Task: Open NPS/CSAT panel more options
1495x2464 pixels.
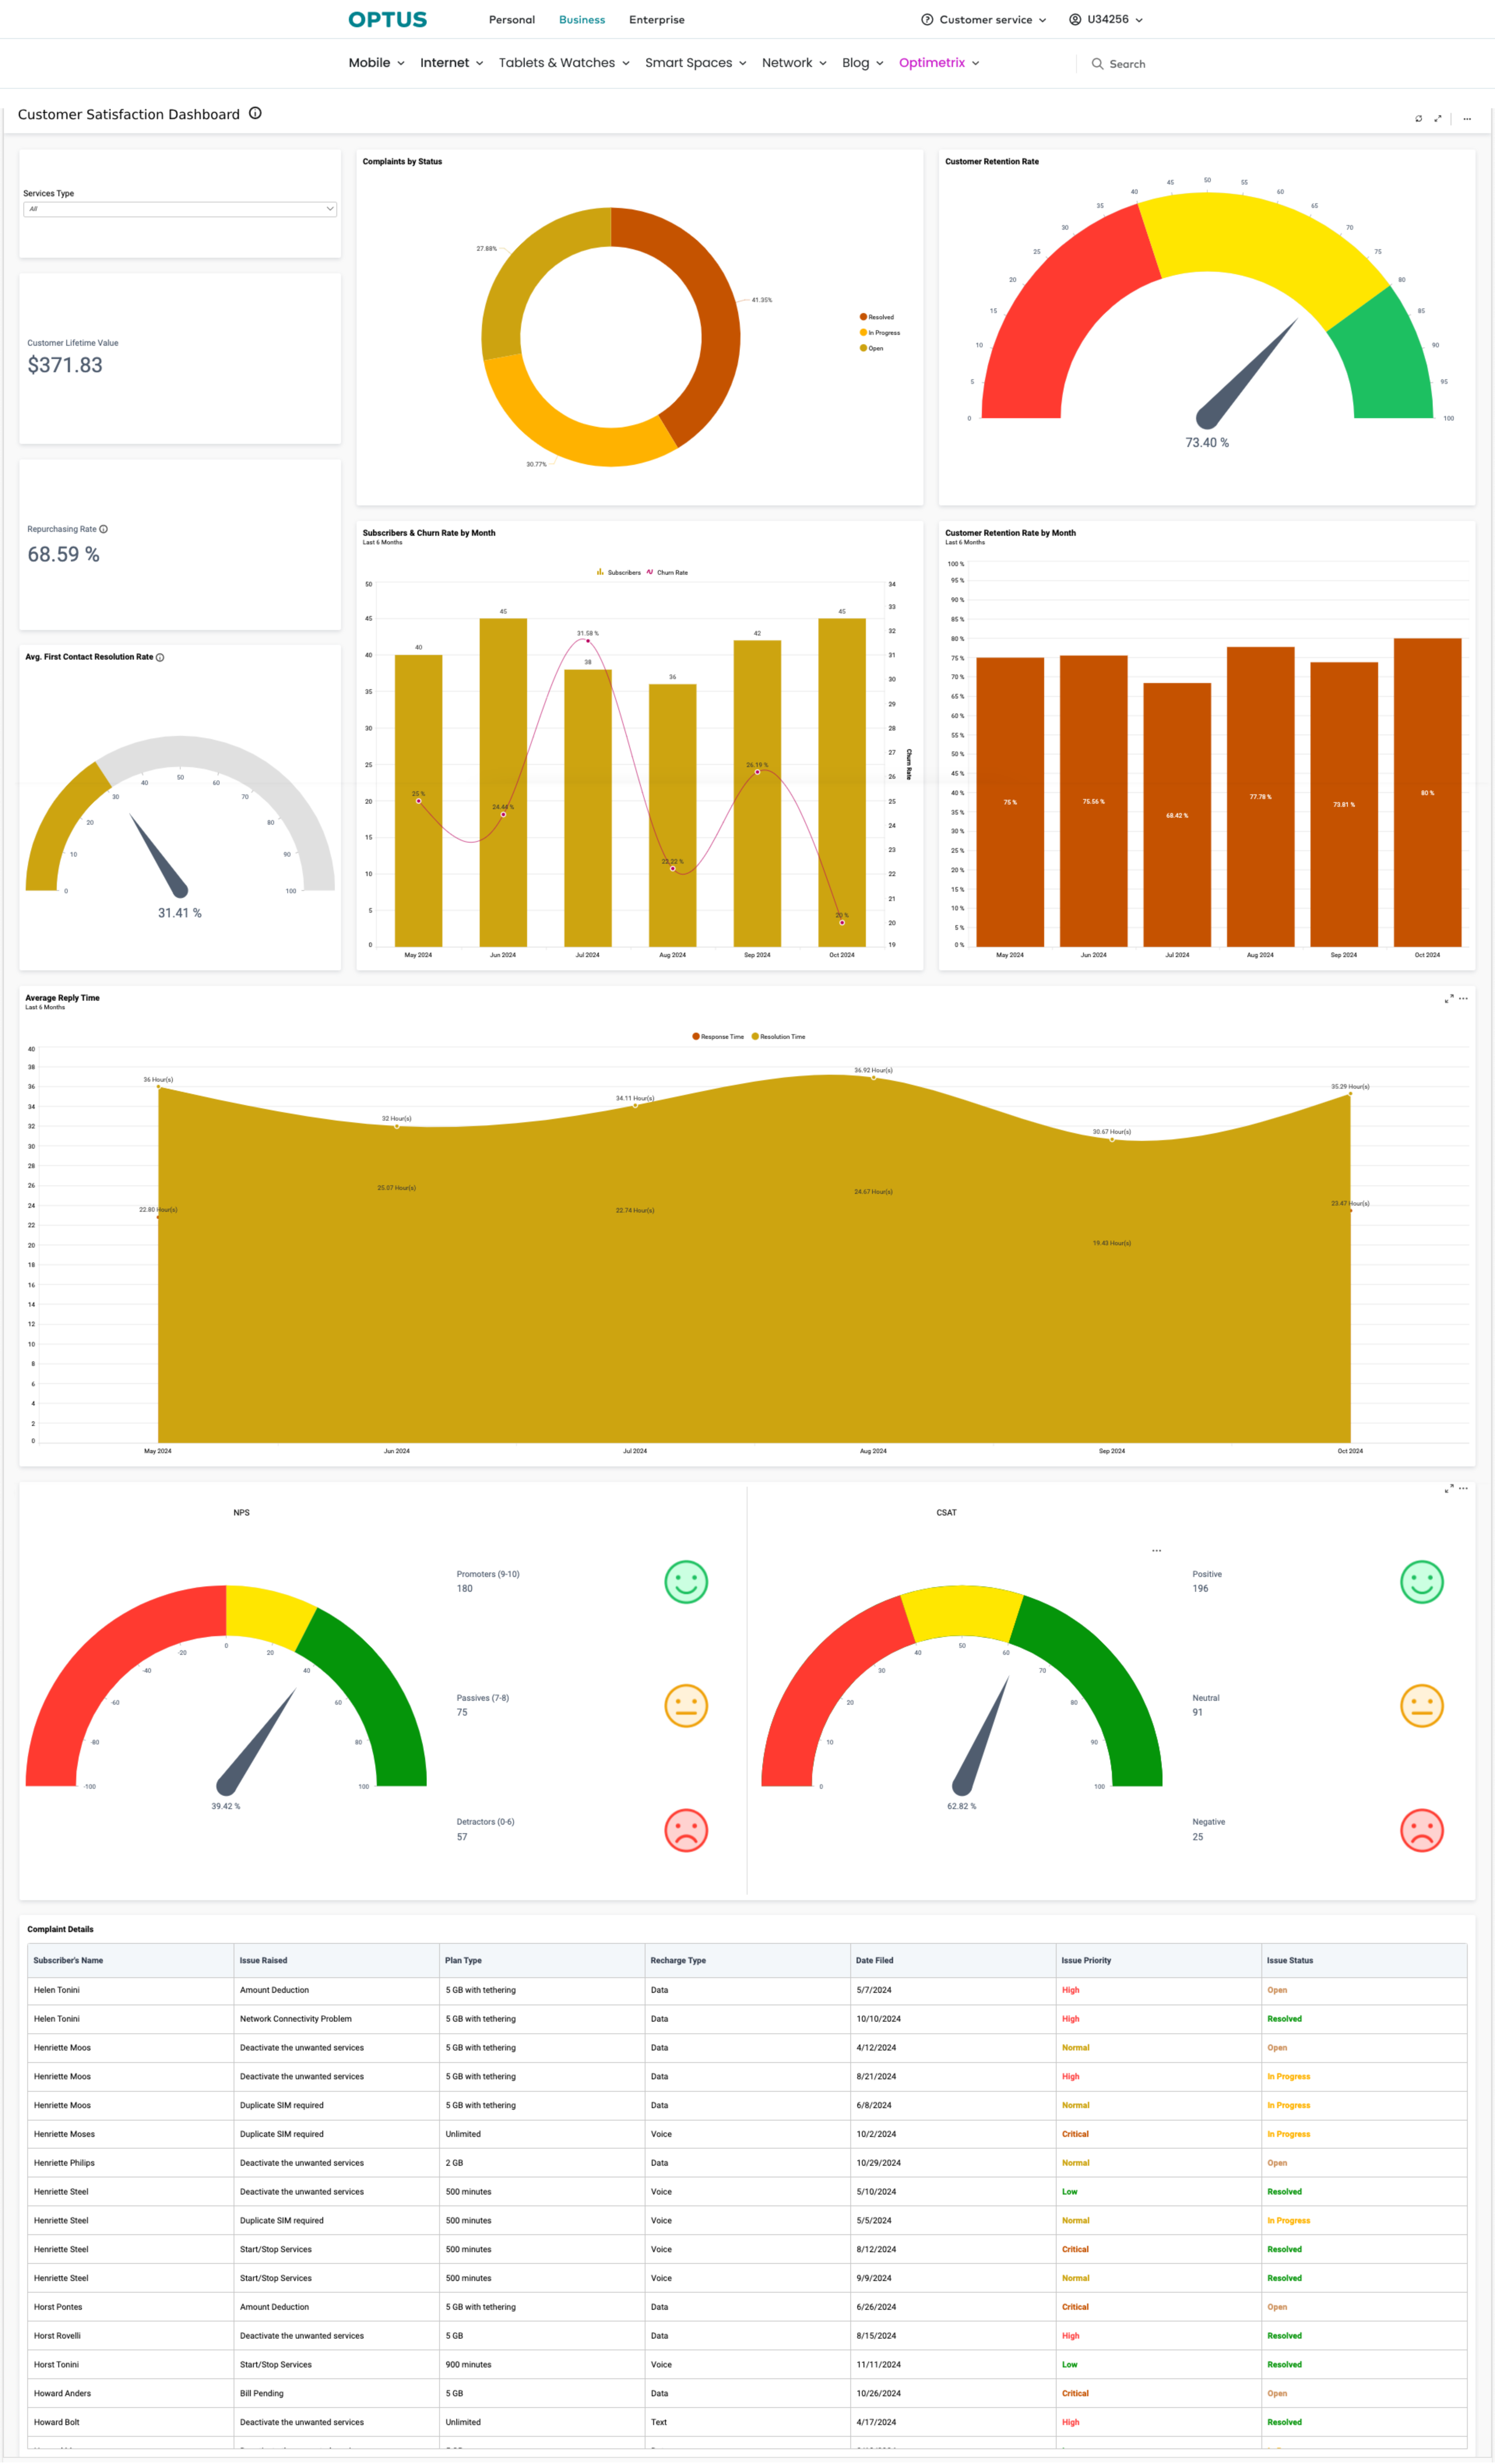Action: point(1463,1488)
